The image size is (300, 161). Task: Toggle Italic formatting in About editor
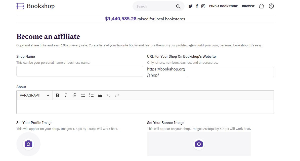tap(66, 95)
